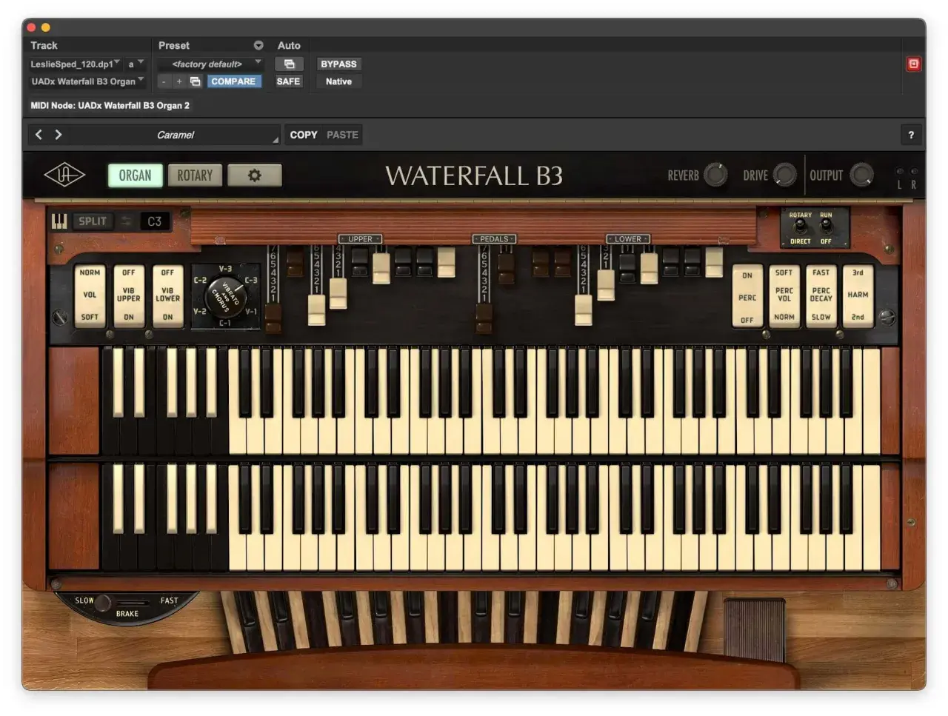This screenshot has width=948, height=716.
Task: Open the 'a' insert slot dropdown
Action: 136,64
